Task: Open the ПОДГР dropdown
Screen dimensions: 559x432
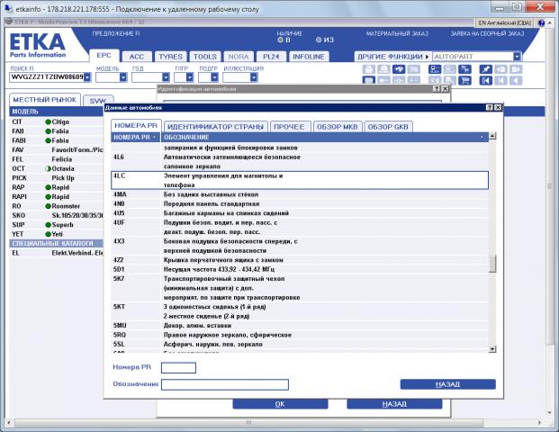Action: pyautogui.click(x=214, y=77)
